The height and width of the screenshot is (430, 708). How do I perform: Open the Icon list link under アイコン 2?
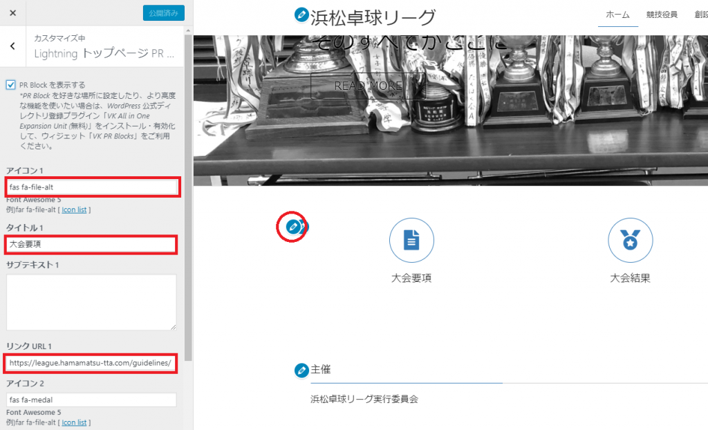click(x=74, y=422)
